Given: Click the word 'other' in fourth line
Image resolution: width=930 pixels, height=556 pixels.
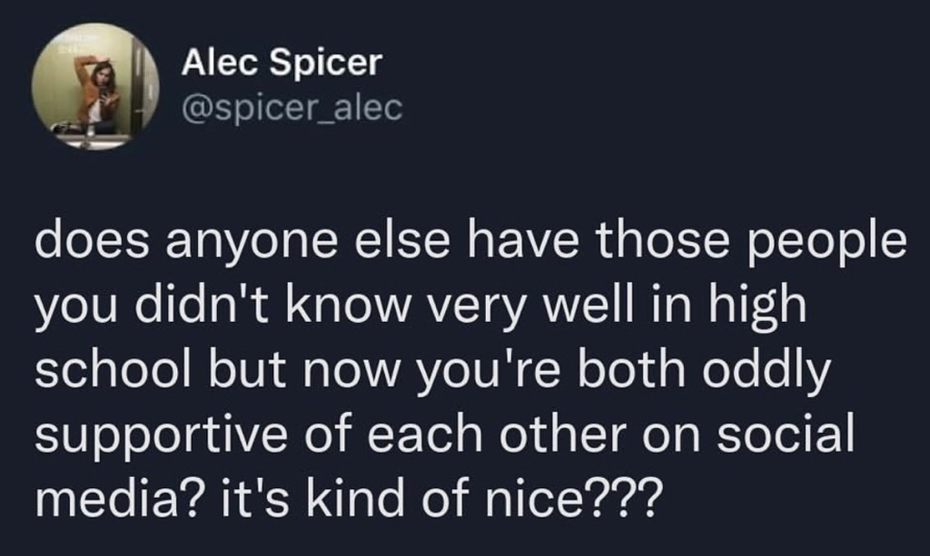Looking at the screenshot, I should [562, 433].
